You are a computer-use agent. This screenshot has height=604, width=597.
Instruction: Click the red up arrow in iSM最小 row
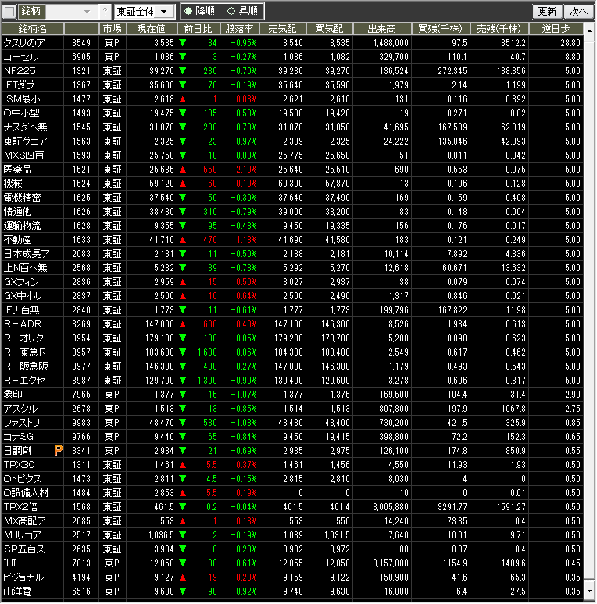183,99
